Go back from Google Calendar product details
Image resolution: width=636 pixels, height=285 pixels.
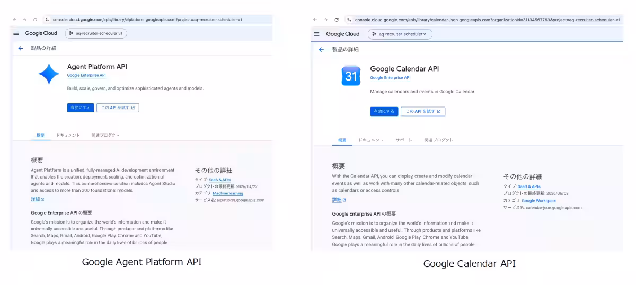(321, 50)
